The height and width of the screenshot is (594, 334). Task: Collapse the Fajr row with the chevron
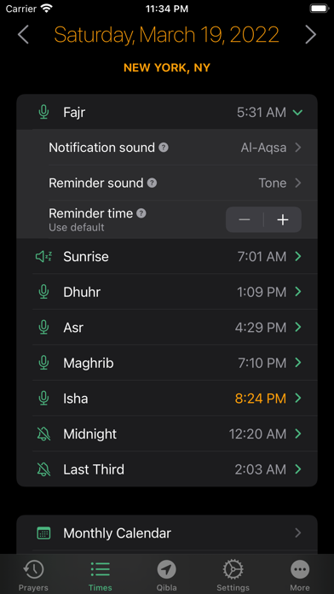(x=298, y=112)
